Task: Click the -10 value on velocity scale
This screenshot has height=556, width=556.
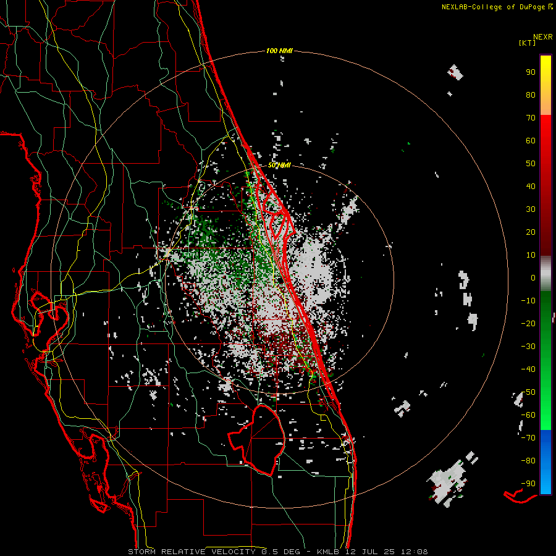Action: click(528, 301)
